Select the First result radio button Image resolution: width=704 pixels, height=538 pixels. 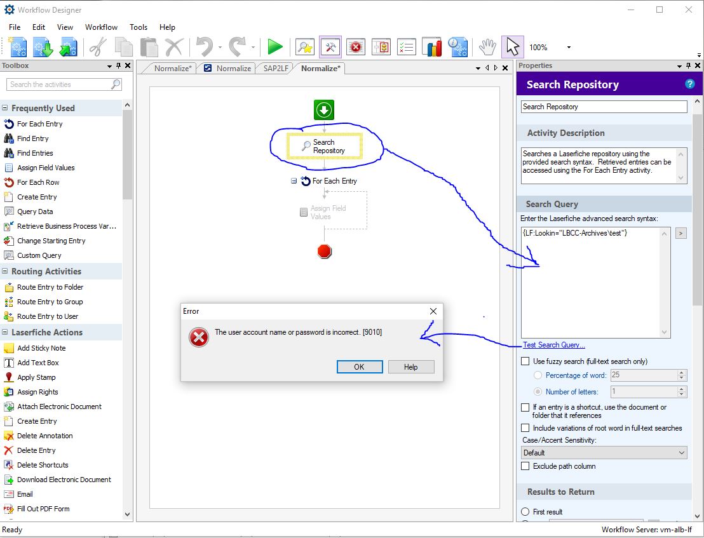(525, 512)
